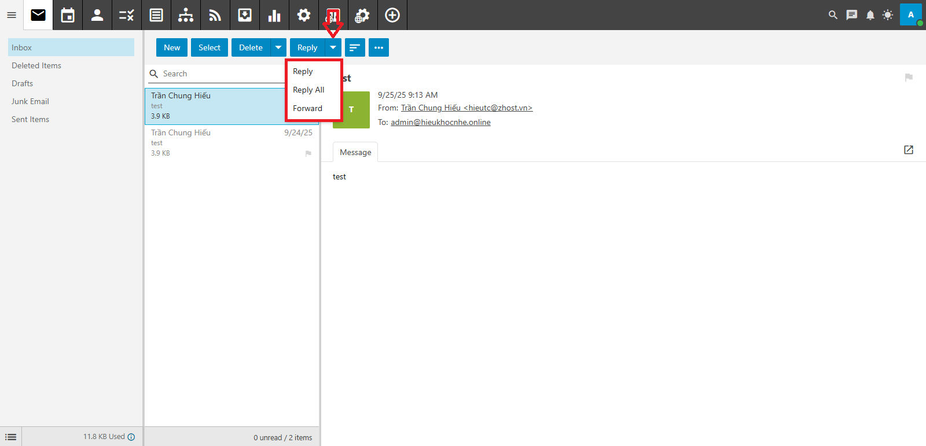The height and width of the screenshot is (446, 926).
Task: Select the Drafts folder
Action: point(71,83)
